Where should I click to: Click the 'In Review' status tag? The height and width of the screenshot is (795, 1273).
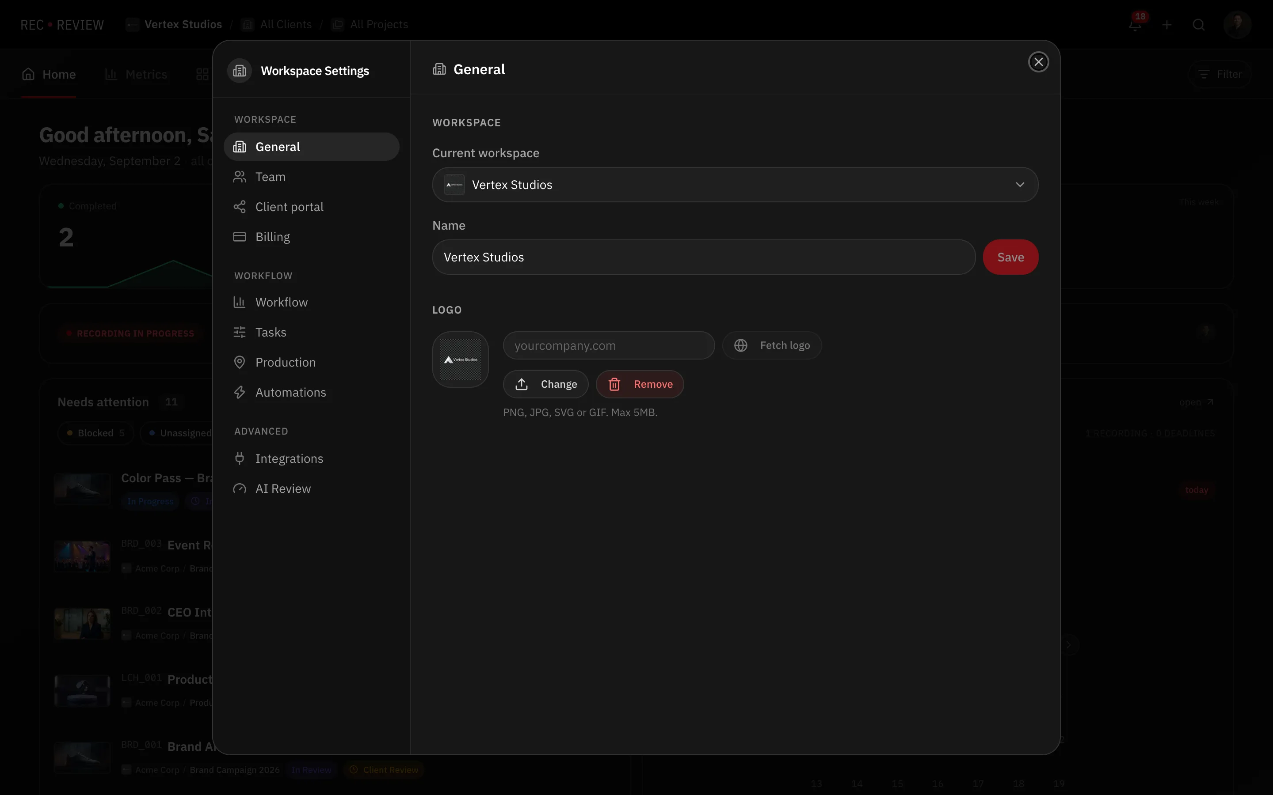(312, 770)
